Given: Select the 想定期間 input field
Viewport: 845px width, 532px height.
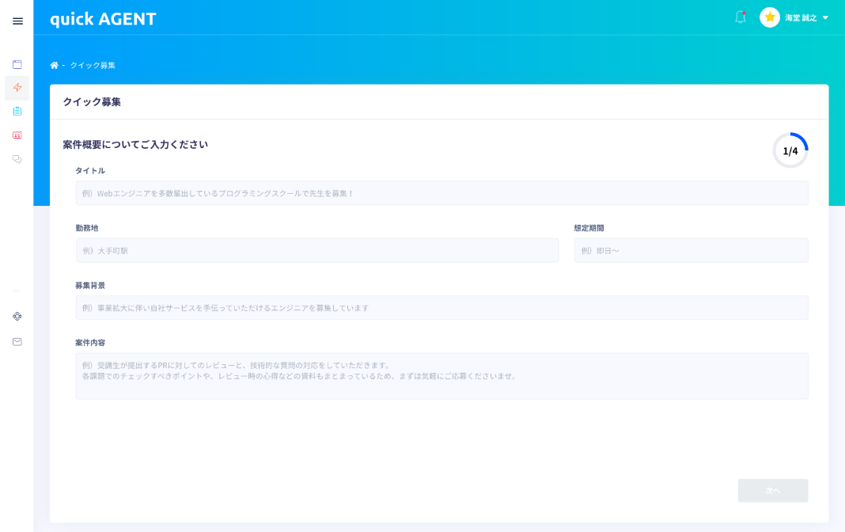Looking at the screenshot, I should 691,250.
